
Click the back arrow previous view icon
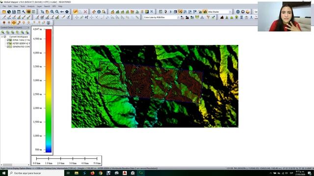pyautogui.click(x=62, y=12)
